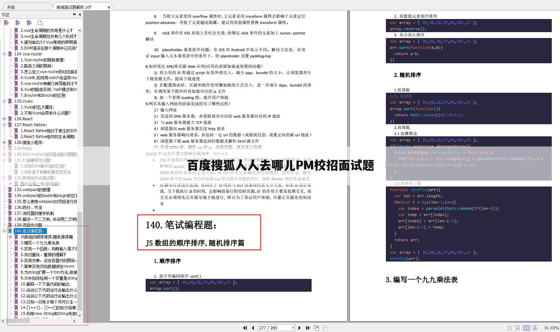Viewport: 560px width, 332px height.
Task: Open bookmark 1.Vue-router的跳转原理:
Action: coord(43,60)
